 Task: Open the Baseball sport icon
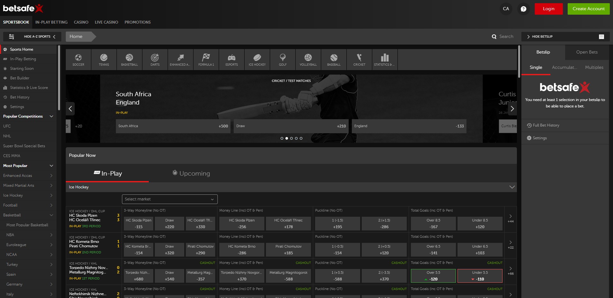click(334, 60)
